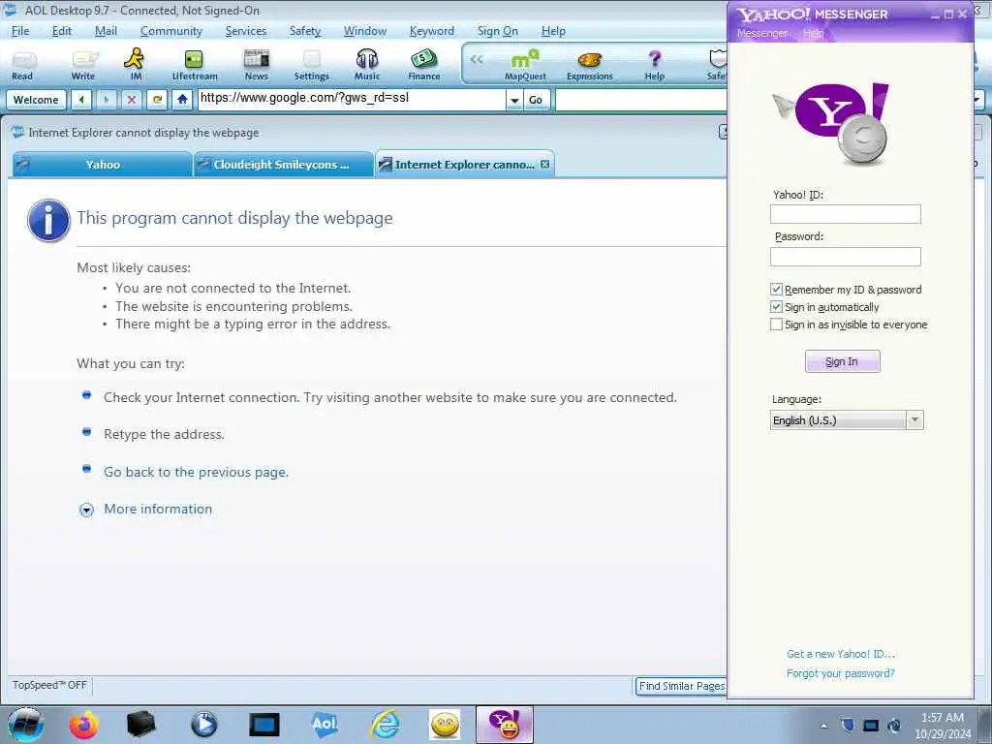Reload the page with refresh icon
992x744 pixels.
(157, 100)
